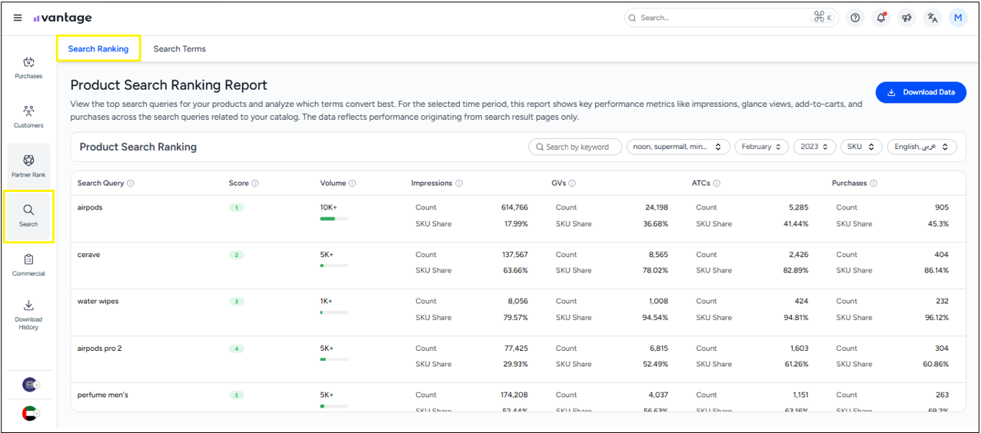
Task: Click the Download Data button
Action: tap(920, 92)
